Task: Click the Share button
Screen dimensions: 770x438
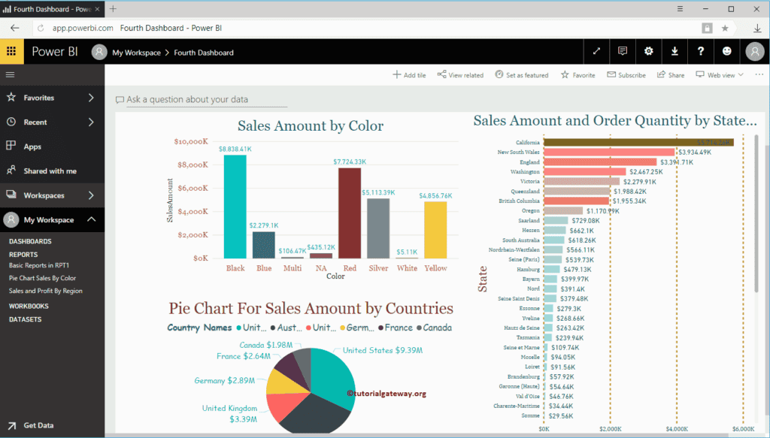Action: (x=670, y=74)
